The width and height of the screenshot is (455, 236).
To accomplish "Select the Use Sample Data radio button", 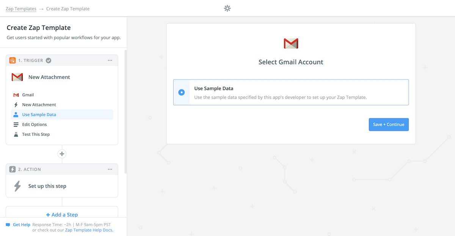I will pyautogui.click(x=182, y=92).
